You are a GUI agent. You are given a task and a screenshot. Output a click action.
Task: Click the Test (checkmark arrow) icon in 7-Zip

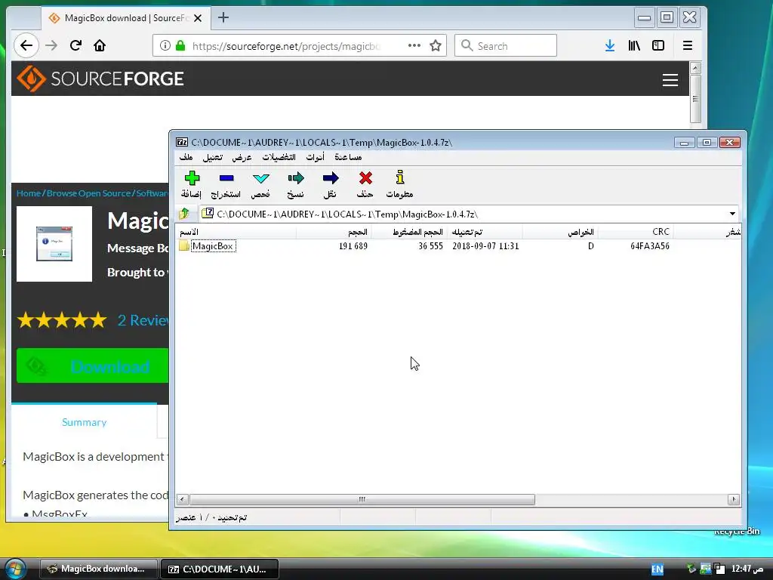pyautogui.click(x=260, y=178)
